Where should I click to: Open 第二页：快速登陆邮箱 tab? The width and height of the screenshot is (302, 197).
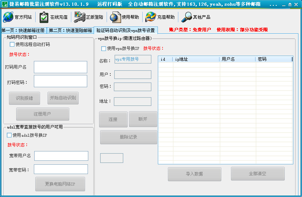pos(70,31)
